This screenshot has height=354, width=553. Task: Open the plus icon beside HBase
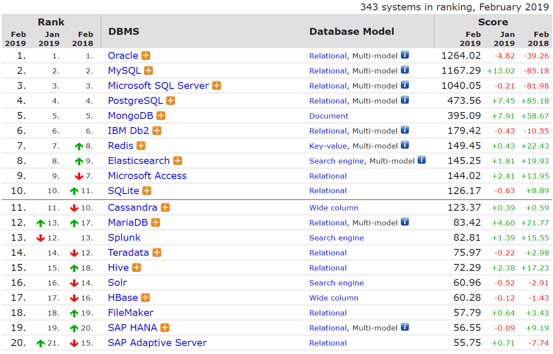coord(146,298)
